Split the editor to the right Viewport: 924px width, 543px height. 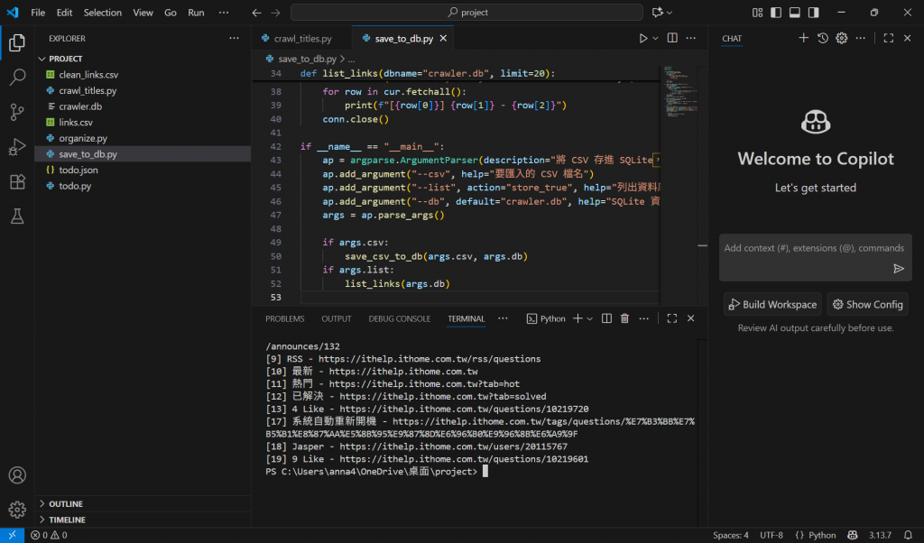pos(673,39)
